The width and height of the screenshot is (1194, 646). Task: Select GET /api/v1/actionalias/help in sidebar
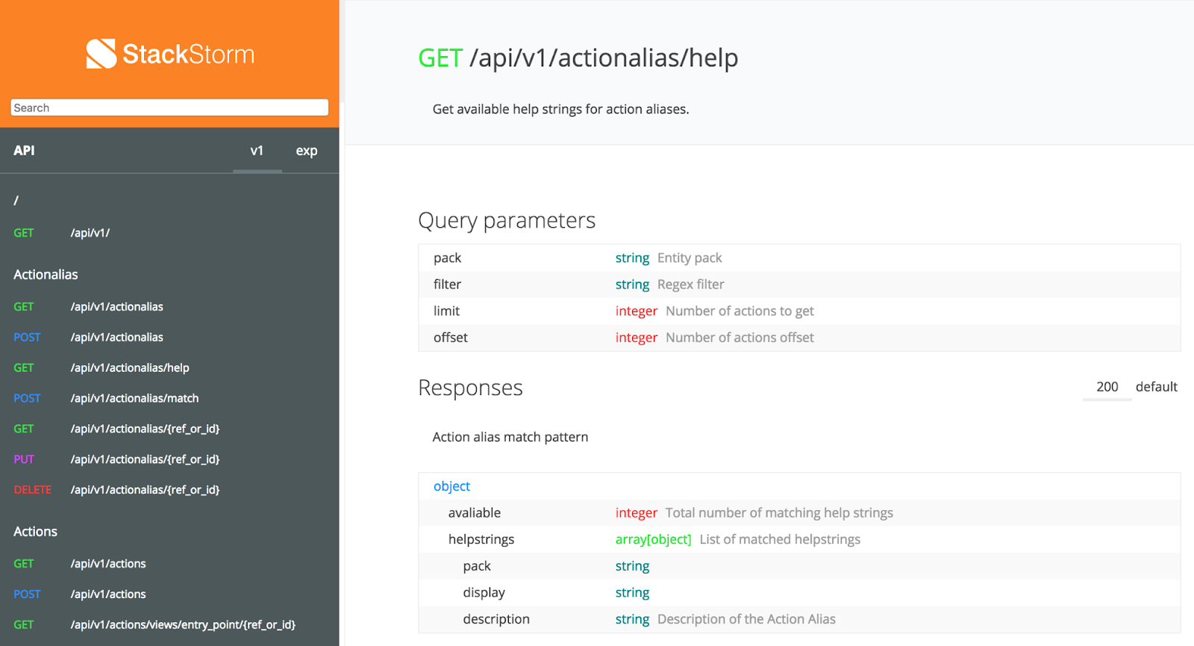tap(129, 368)
